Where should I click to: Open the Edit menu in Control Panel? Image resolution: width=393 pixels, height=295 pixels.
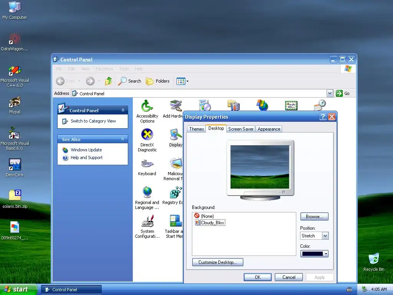pyautogui.click(x=71, y=69)
